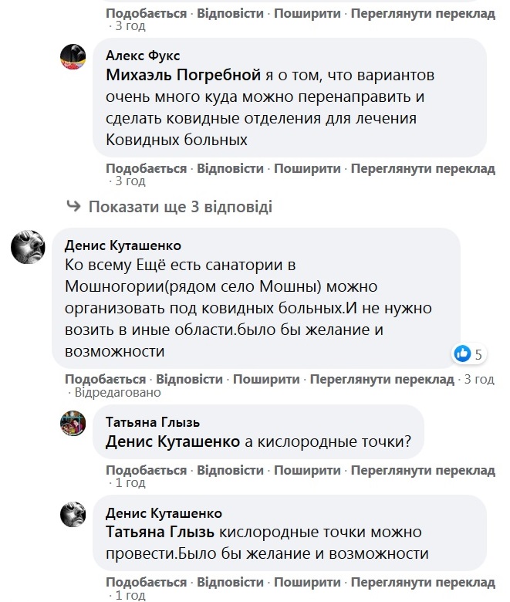This screenshot has width=510, height=602.
Task: View translation of Алекс Фукс's comment
Action: (422, 168)
